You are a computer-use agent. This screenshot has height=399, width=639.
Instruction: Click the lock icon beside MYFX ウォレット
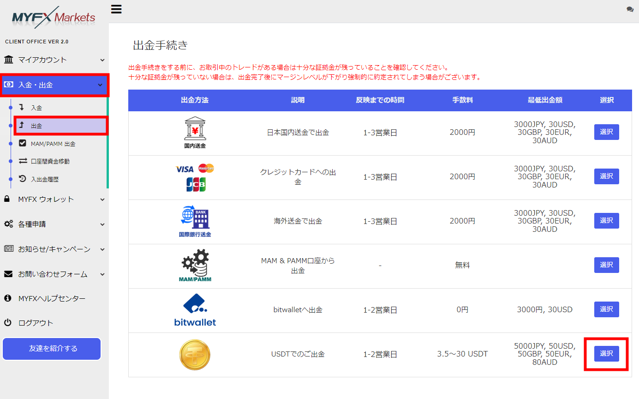tap(7, 199)
